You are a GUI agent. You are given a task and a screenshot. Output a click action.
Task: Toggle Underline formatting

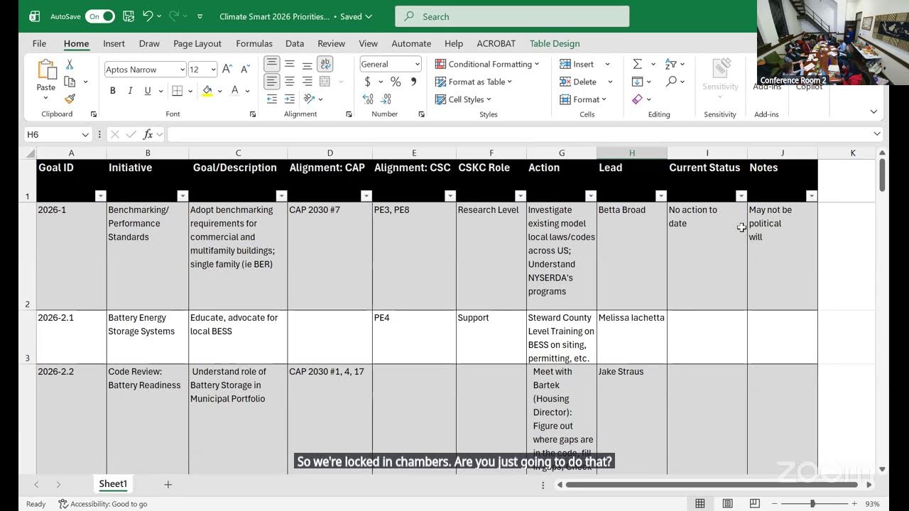[x=148, y=91]
